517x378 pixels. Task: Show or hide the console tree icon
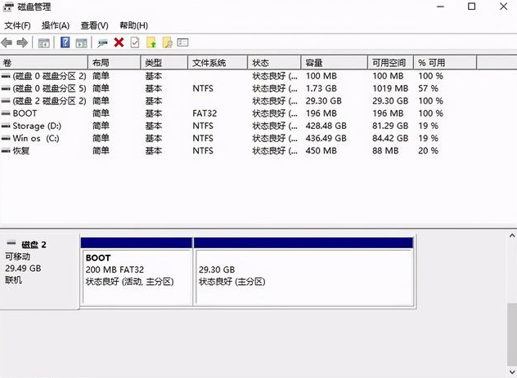click(44, 42)
